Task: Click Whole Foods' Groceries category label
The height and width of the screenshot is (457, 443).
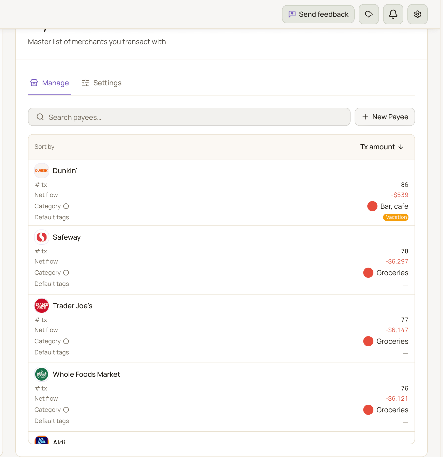Action: click(392, 410)
